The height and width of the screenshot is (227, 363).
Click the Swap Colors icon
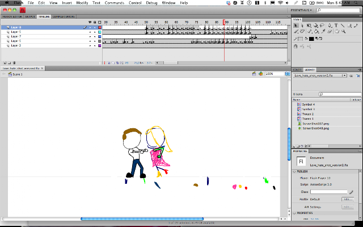pos(320,39)
